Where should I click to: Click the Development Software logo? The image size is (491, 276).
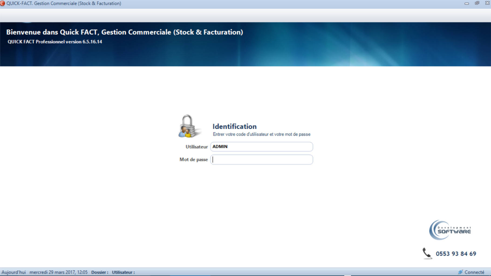(450, 230)
